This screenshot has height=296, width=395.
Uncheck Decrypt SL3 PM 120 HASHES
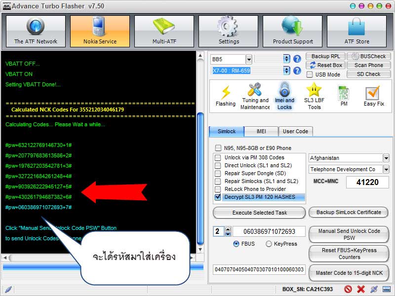218,197
